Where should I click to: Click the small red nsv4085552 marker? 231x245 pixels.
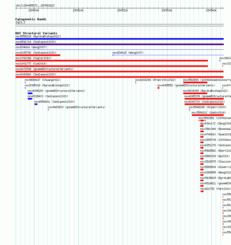point(158,88)
